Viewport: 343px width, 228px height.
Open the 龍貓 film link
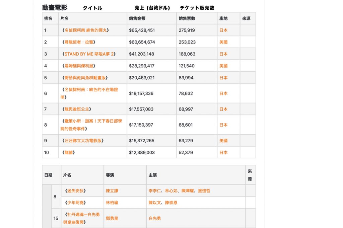(x=68, y=152)
